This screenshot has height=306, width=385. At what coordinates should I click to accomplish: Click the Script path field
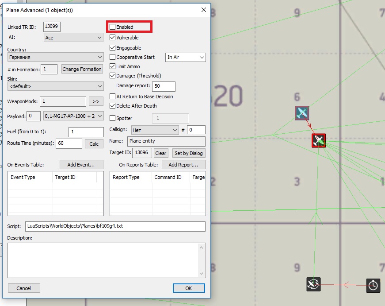pos(115,226)
